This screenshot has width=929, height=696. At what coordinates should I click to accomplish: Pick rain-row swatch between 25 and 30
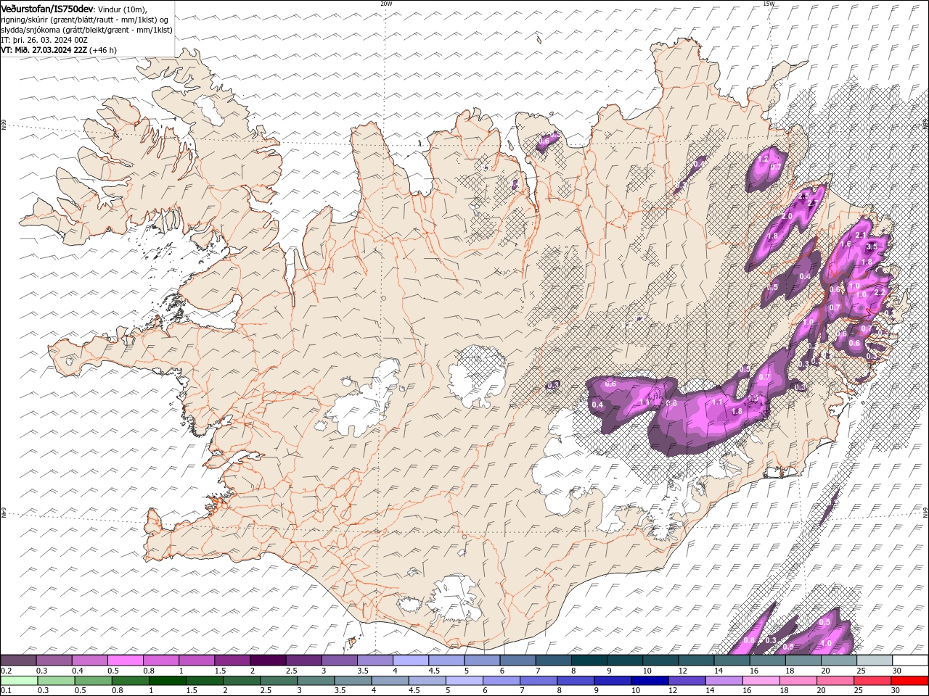pos(872,681)
